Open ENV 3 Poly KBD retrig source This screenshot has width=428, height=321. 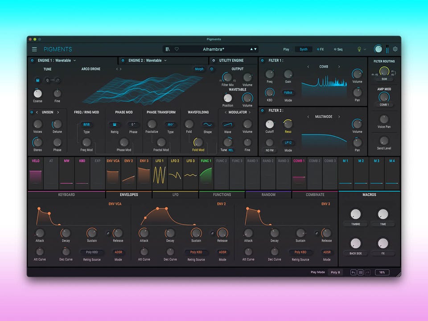click(x=300, y=252)
